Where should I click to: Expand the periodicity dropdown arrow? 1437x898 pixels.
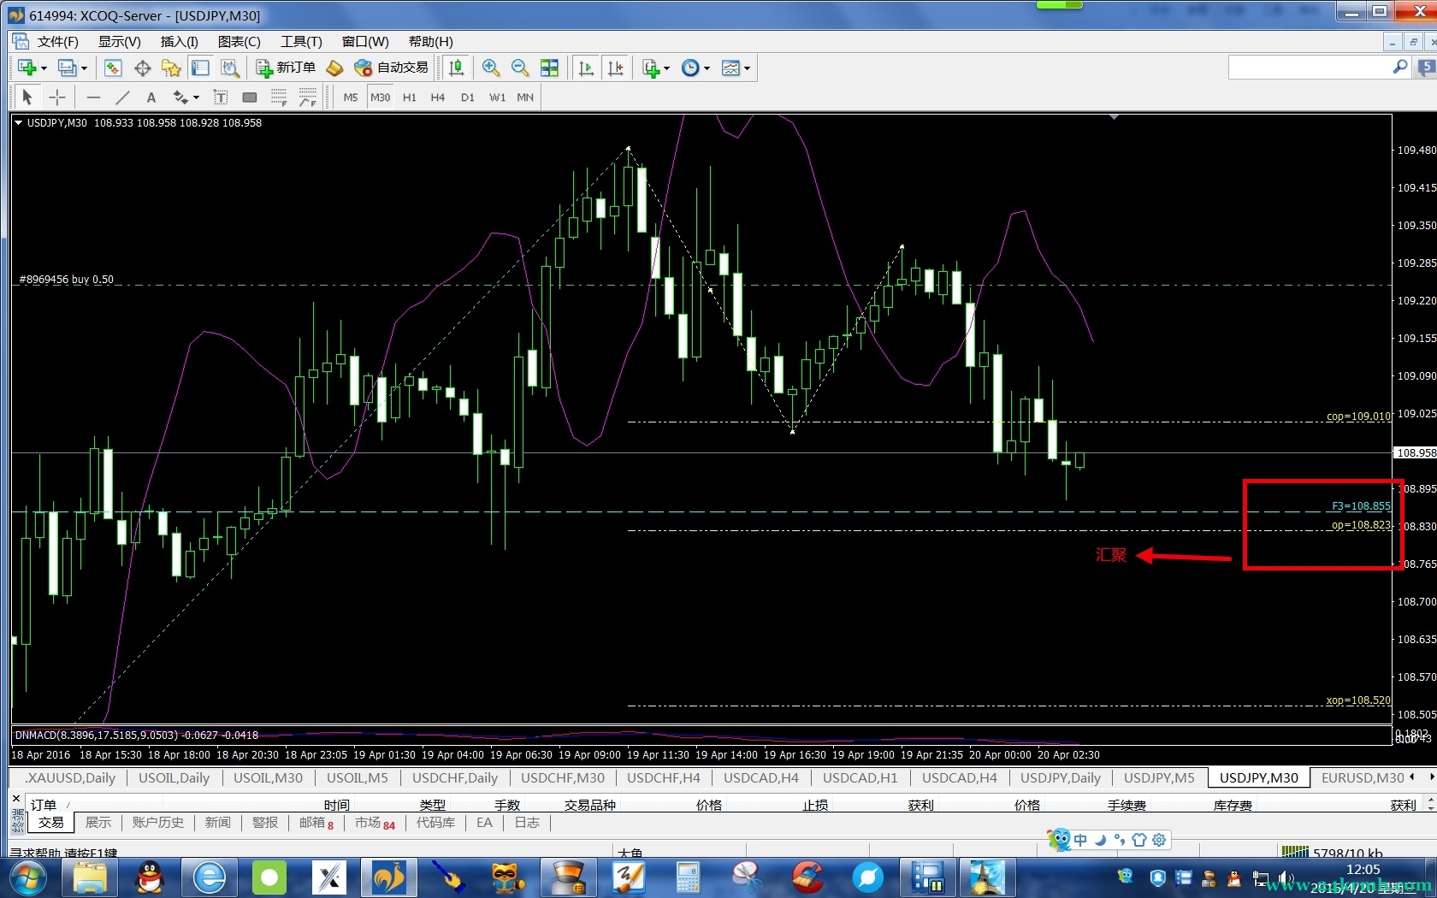(707, 68)
